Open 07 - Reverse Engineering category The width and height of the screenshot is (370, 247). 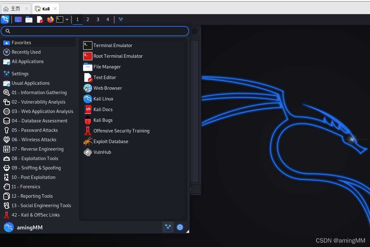click(x=38, y=149)
